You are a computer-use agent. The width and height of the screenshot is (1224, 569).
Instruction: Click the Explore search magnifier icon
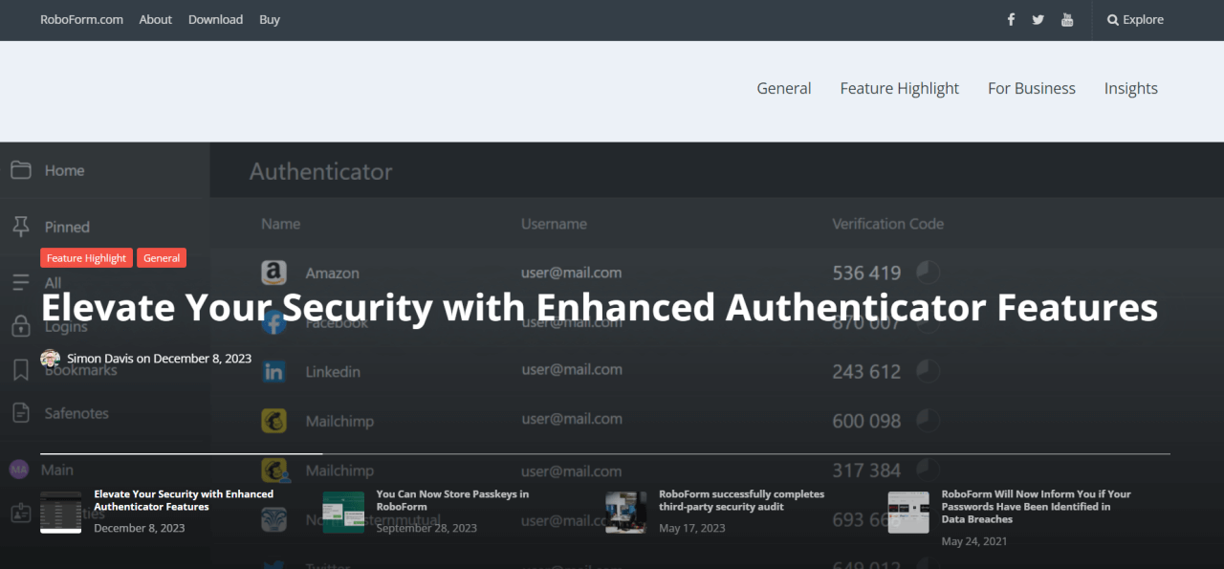point(1113,19)
